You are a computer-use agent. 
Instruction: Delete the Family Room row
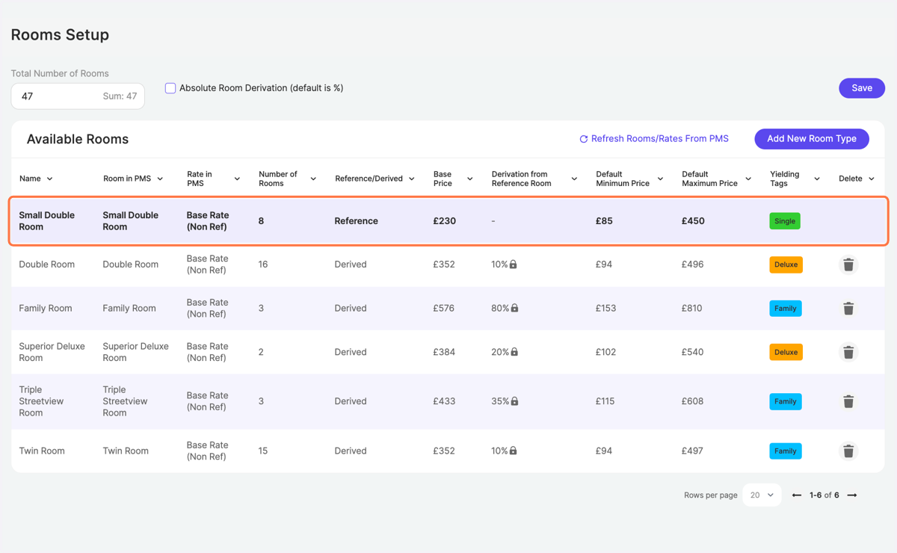pos(848,308)
